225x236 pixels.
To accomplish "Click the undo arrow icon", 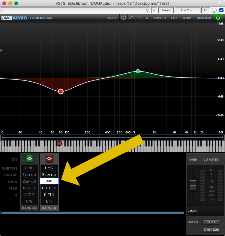I will 131,18.
